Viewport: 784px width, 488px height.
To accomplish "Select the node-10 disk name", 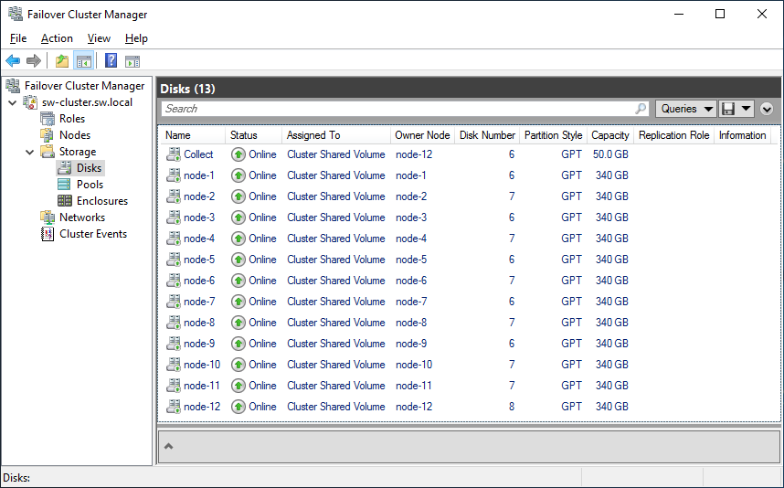I will click(x=202, y=365).
